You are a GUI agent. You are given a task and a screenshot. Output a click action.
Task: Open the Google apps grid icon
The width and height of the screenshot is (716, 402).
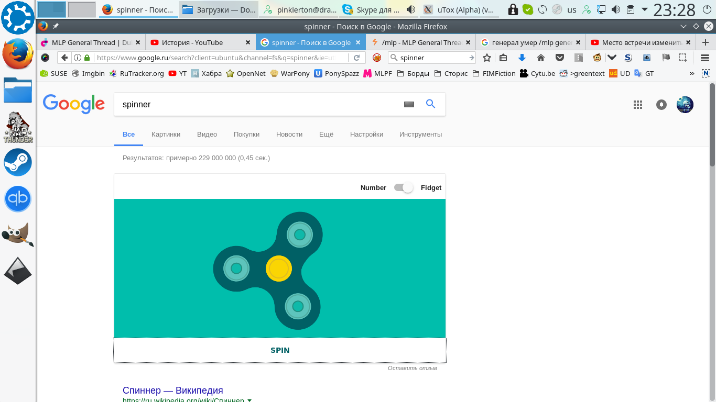[638, 105]
